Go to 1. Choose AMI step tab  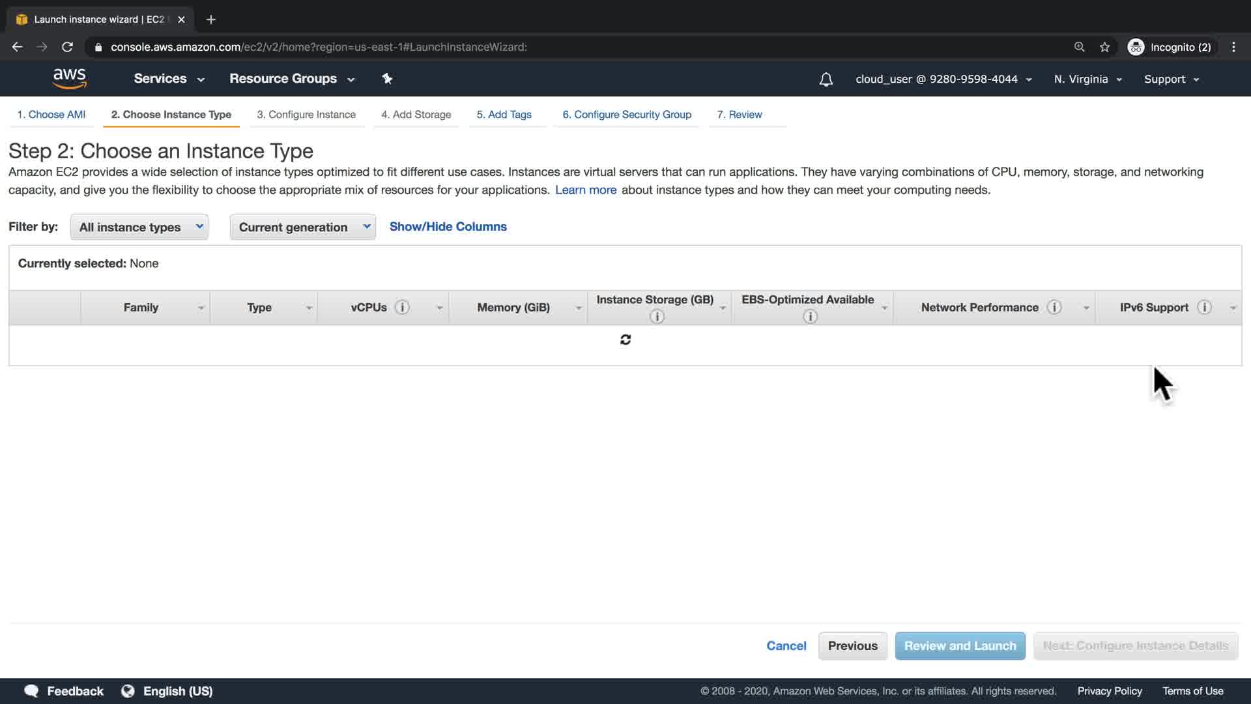pos(51,115)
